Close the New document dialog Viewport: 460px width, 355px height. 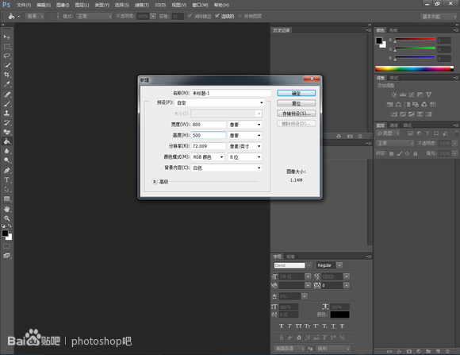coord(312,79)
